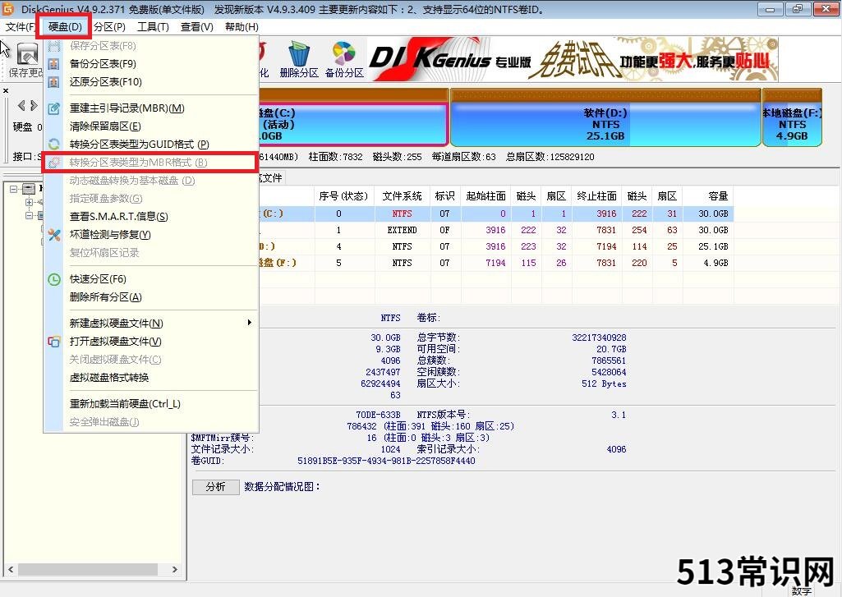This screenshot has width=842, height=597.
Task: Select 快速分区(F6) menu entry
Action: (150, 279)
